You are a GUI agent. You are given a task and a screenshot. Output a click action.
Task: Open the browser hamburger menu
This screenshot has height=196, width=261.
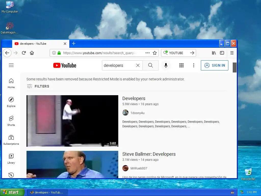pyautogui.click(x=232, y=53)
